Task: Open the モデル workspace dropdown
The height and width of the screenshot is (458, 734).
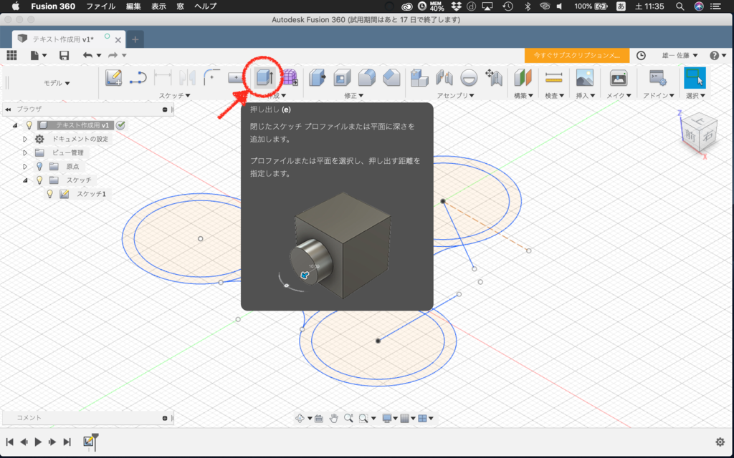Action: [x=57, y=83]
